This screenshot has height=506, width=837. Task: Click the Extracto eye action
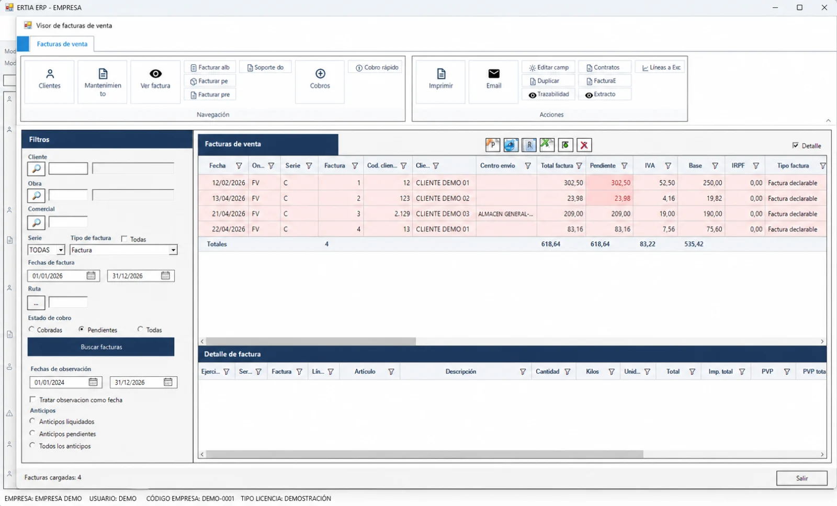tap(605, 95)
